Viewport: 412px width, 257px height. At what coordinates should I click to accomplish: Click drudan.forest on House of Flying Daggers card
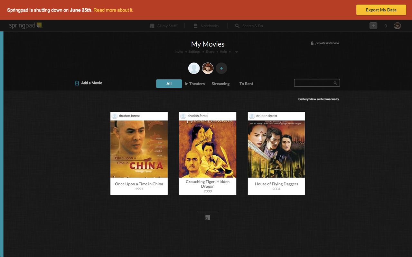(x=267, y=116)
